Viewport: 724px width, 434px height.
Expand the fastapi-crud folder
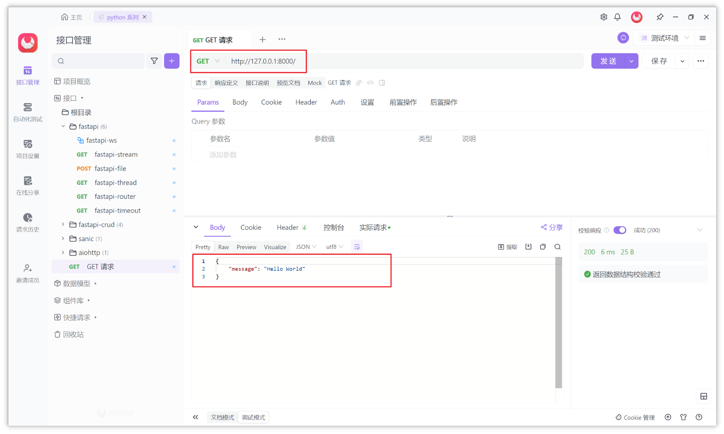[63, 224]
